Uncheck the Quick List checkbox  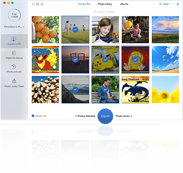coord(33,116)
